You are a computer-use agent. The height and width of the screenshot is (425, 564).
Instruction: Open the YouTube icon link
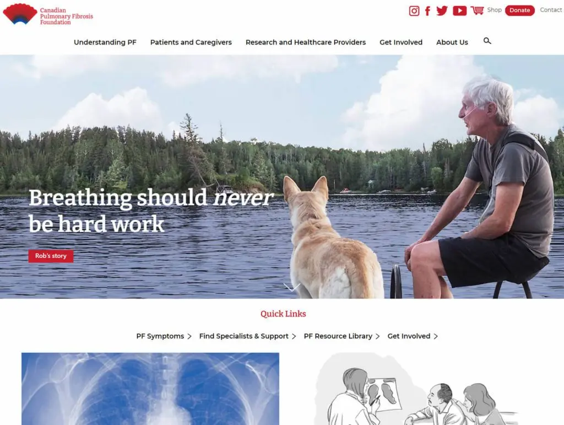(x=459, y=11)
